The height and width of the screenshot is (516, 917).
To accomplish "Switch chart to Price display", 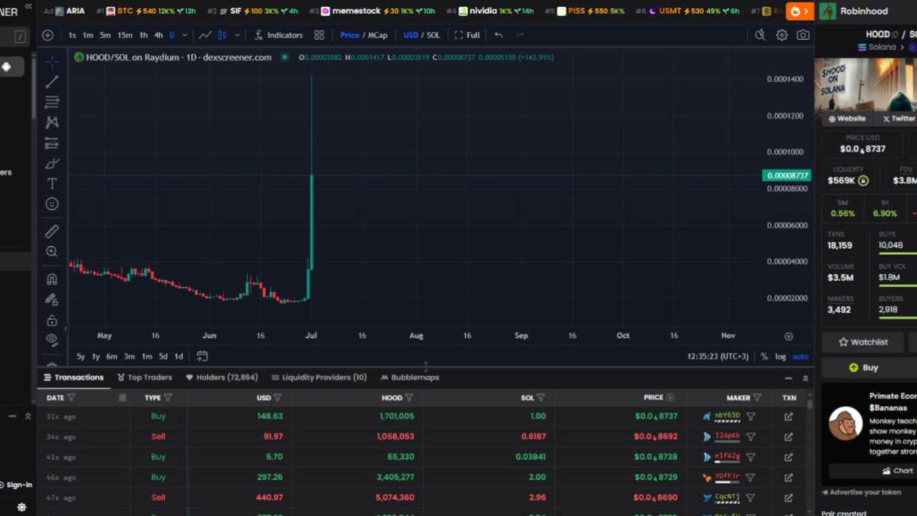I will pyautogui.click(x=350, y=35).
